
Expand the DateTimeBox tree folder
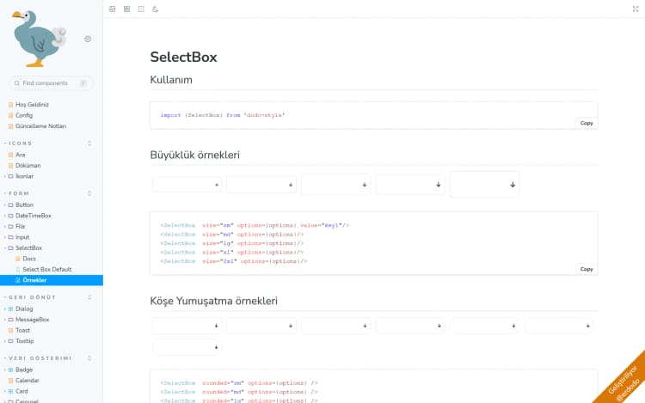tap(33, 216)
